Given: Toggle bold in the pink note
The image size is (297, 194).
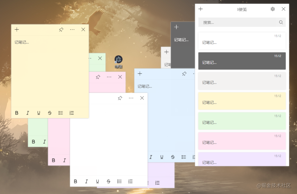Looking at the screenshot, I should pyautogui.click(x=53, y=160).
